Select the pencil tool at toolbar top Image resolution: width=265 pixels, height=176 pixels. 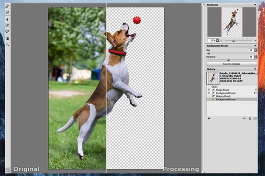[7, 6]
